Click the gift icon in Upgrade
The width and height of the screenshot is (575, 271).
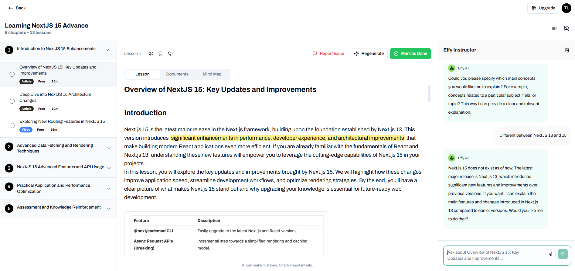[534, 8]
